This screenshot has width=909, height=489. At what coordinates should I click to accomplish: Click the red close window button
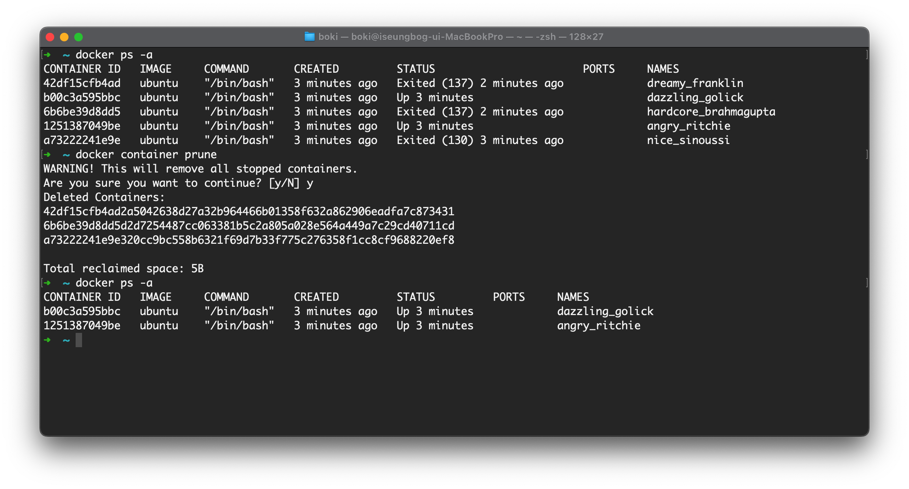[50, 37]
